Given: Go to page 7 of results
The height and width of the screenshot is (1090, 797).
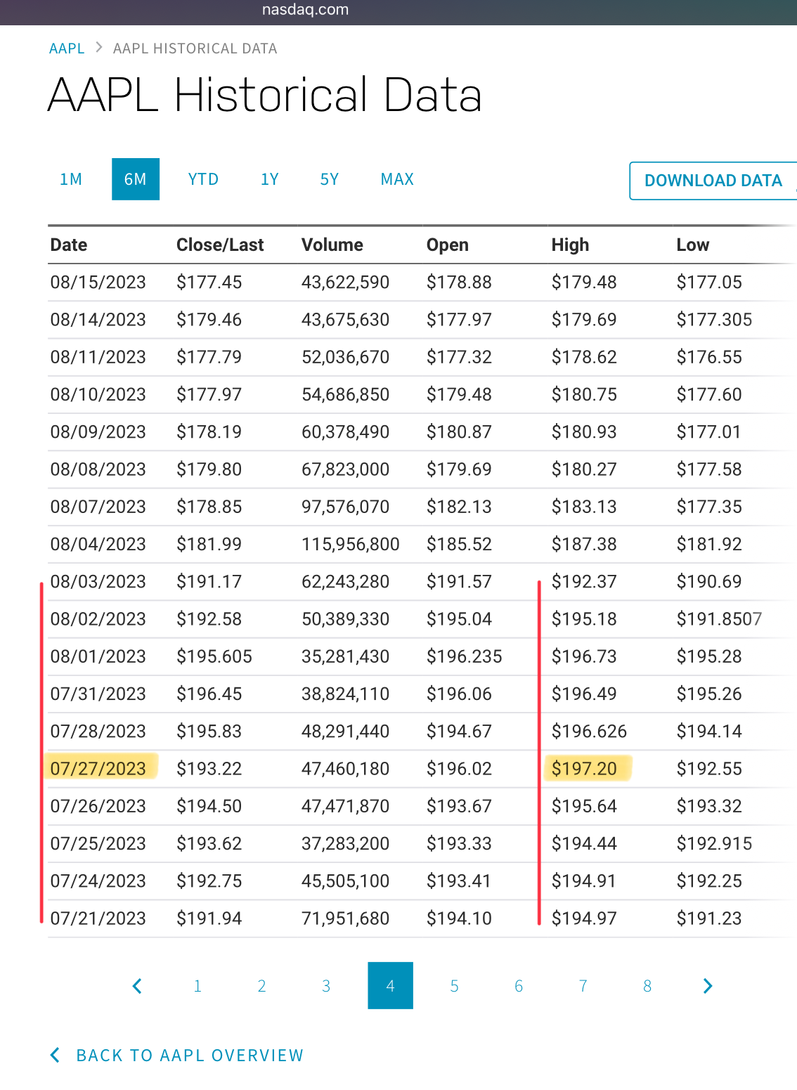Looking at the screenshot, I should click(x=583, y=986).
